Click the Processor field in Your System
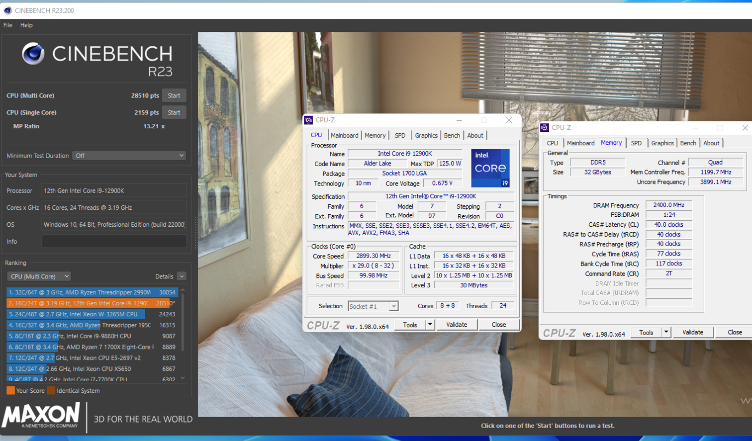The height and width of the screenshot is (441, 752). pos(114,191)
